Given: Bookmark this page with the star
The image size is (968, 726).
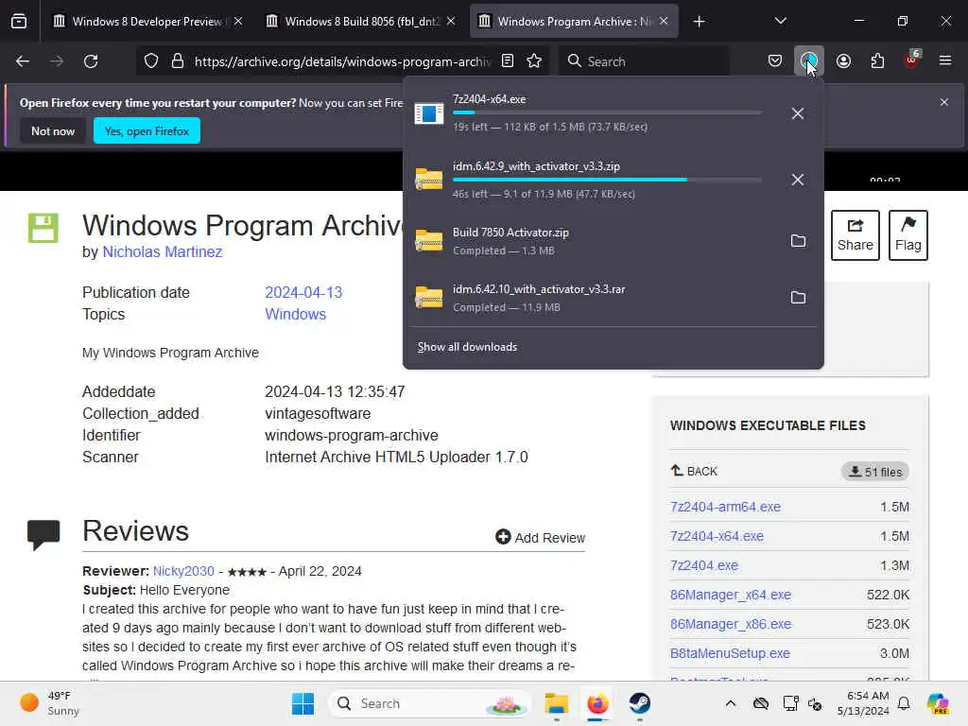Looking at the screenshot, I should click(535, 61).
